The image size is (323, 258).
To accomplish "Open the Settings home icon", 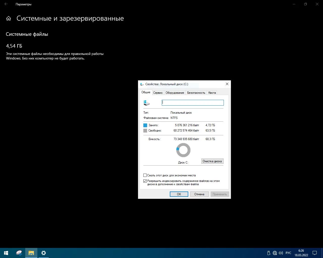I will click(x=9, y=18).
